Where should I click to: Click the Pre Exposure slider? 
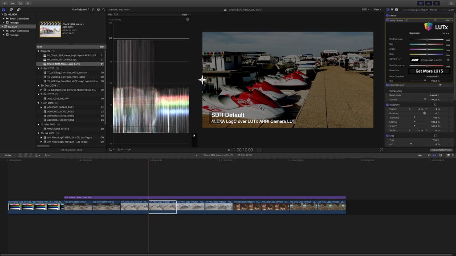pyautogui.click(x=426, y=39)
